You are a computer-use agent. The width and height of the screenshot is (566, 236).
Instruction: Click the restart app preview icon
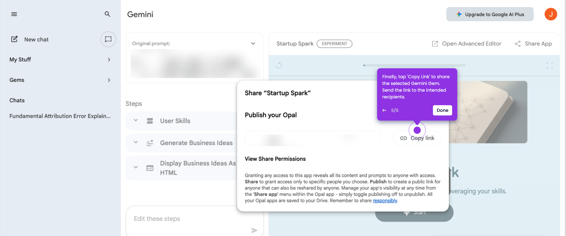279,65
